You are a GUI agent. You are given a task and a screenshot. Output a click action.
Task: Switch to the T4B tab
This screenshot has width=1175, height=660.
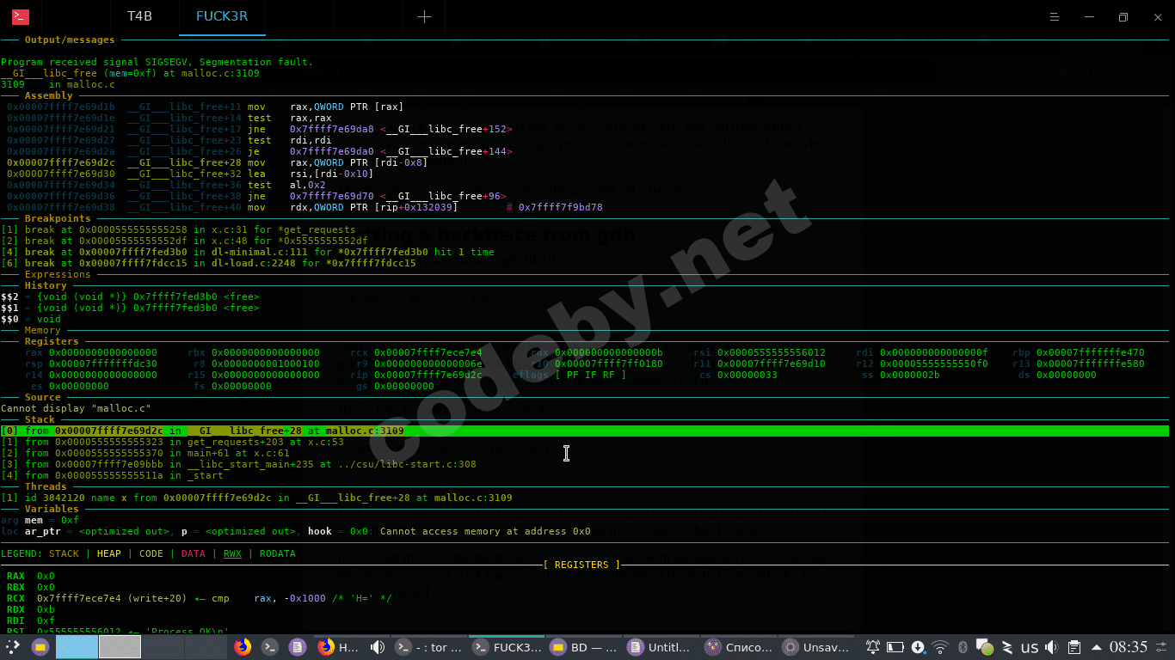pyautogui.click(x=139, y=17)
